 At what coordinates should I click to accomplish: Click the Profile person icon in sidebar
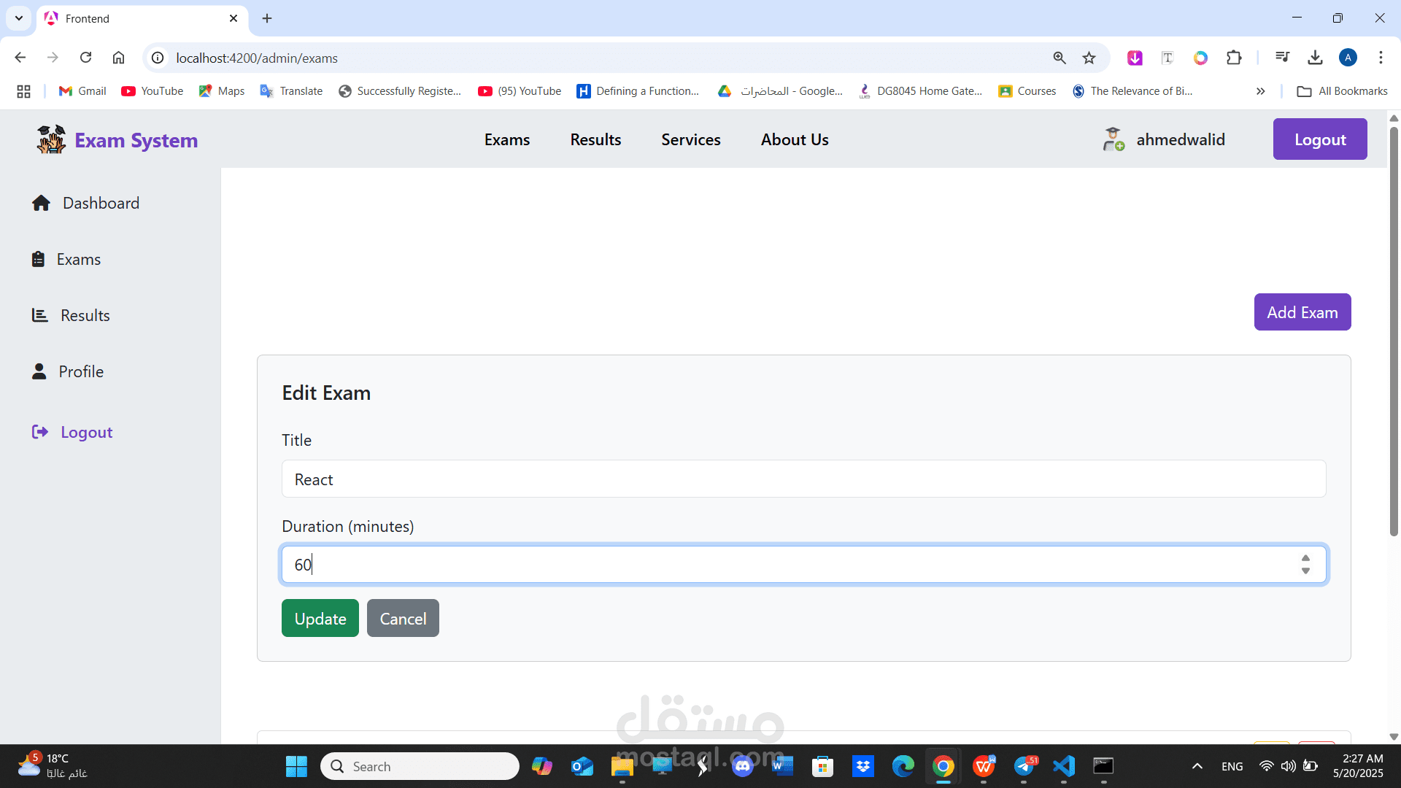[x=39, y=371]
